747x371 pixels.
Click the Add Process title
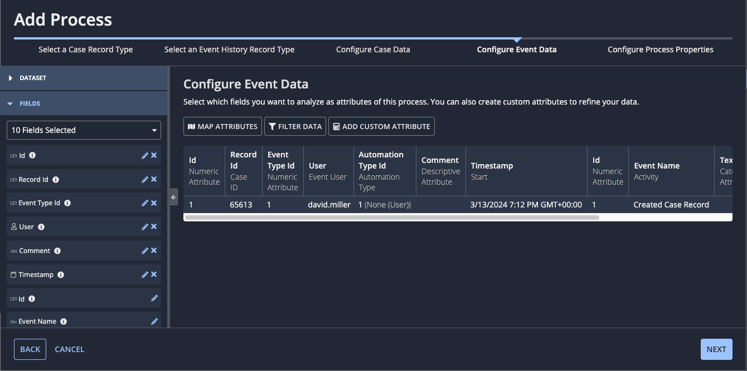[63, 20]
